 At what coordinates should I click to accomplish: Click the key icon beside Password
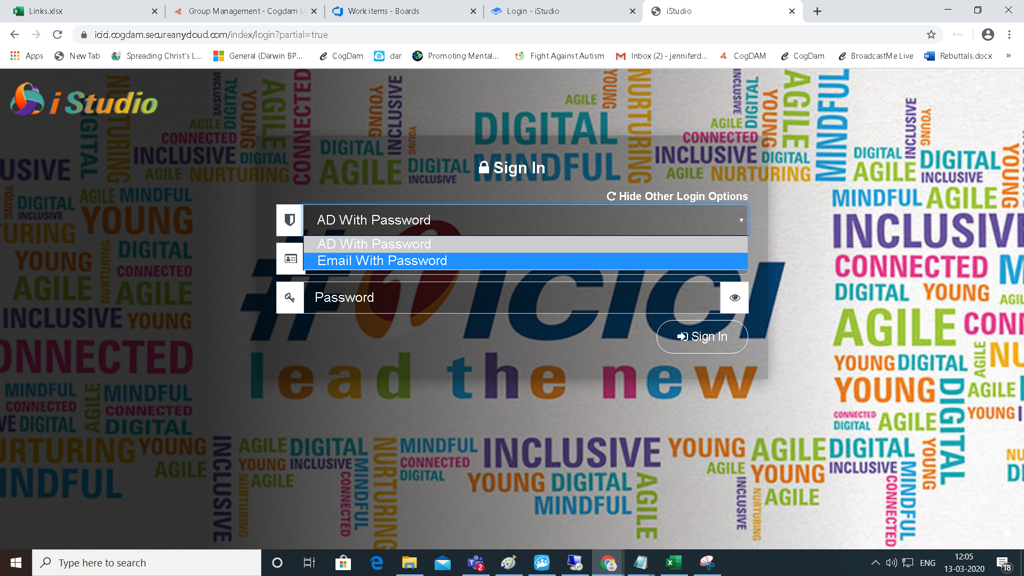pyautogui.click(x=290, y=298)
